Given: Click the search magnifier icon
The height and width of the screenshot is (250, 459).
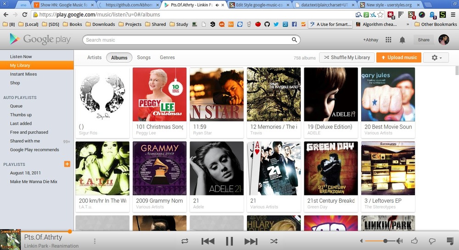Looking at the screenshot, I should point(294,40).
